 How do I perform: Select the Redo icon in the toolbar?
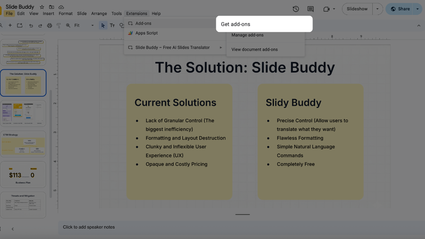click(39, 25)
